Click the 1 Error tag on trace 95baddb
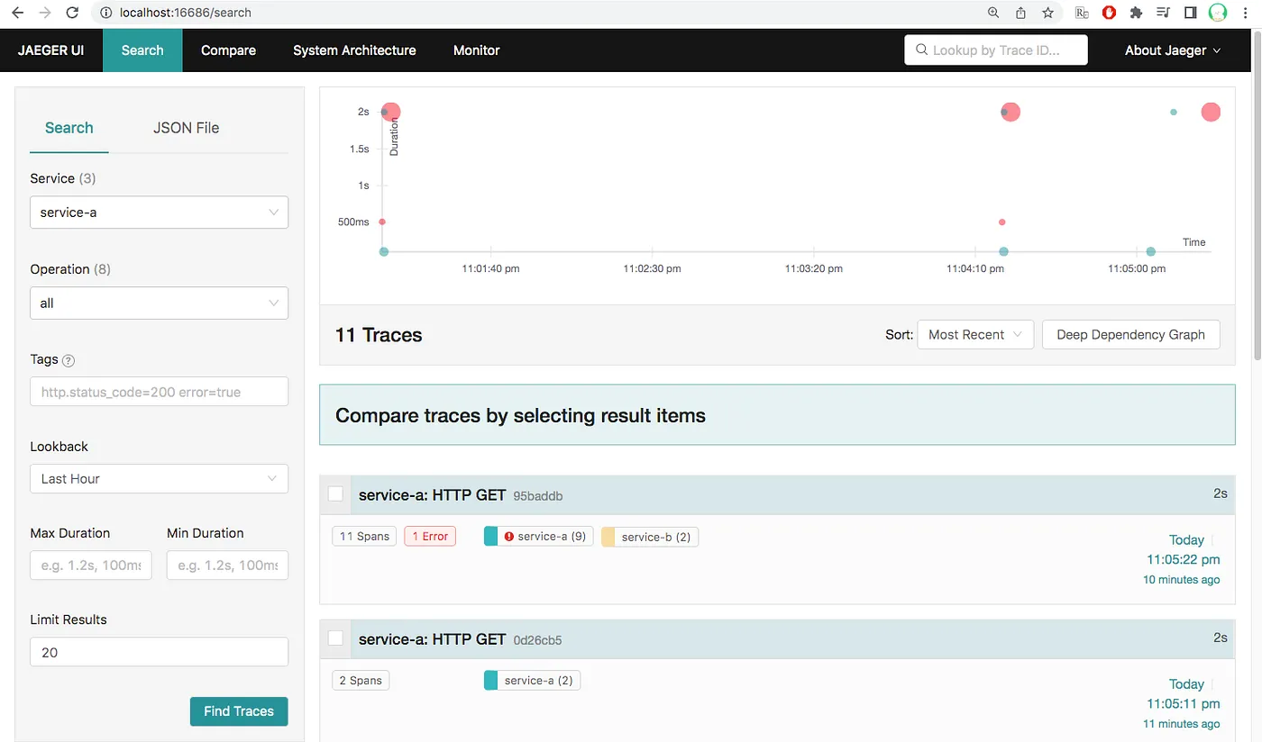 [x=430, y=536]
